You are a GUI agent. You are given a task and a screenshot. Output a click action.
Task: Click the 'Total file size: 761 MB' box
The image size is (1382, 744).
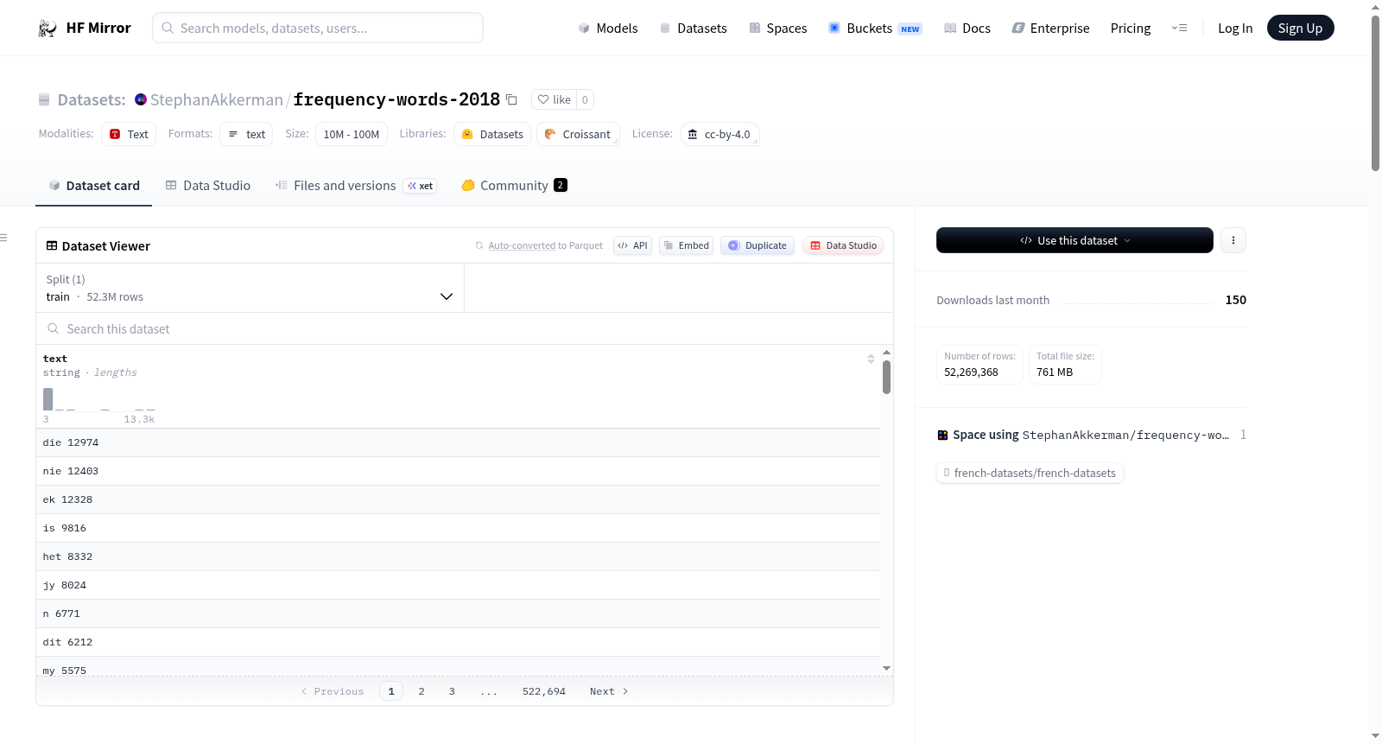pos(1065,365)
